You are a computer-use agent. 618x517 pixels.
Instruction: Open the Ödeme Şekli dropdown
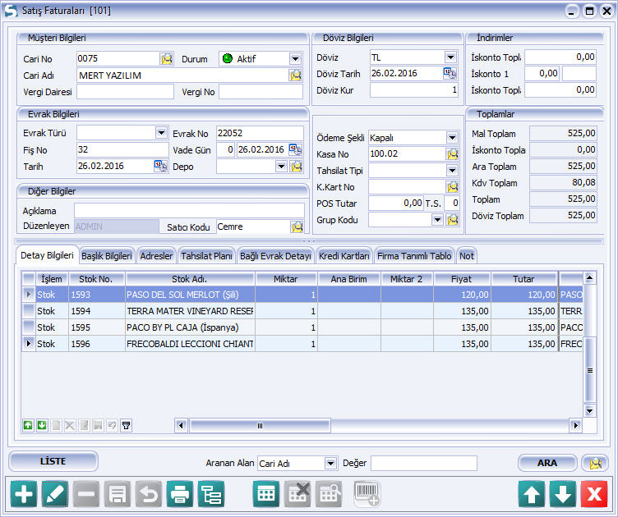tap(451, 137)
